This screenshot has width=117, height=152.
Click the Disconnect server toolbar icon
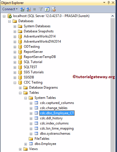pos(29,9)
